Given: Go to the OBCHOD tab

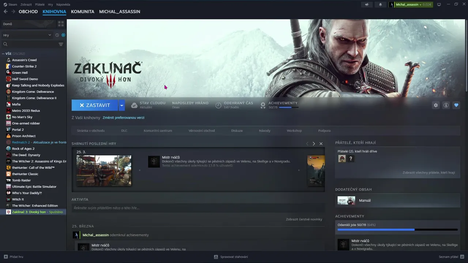Looking at the screenshot, I should click(28, 12).
